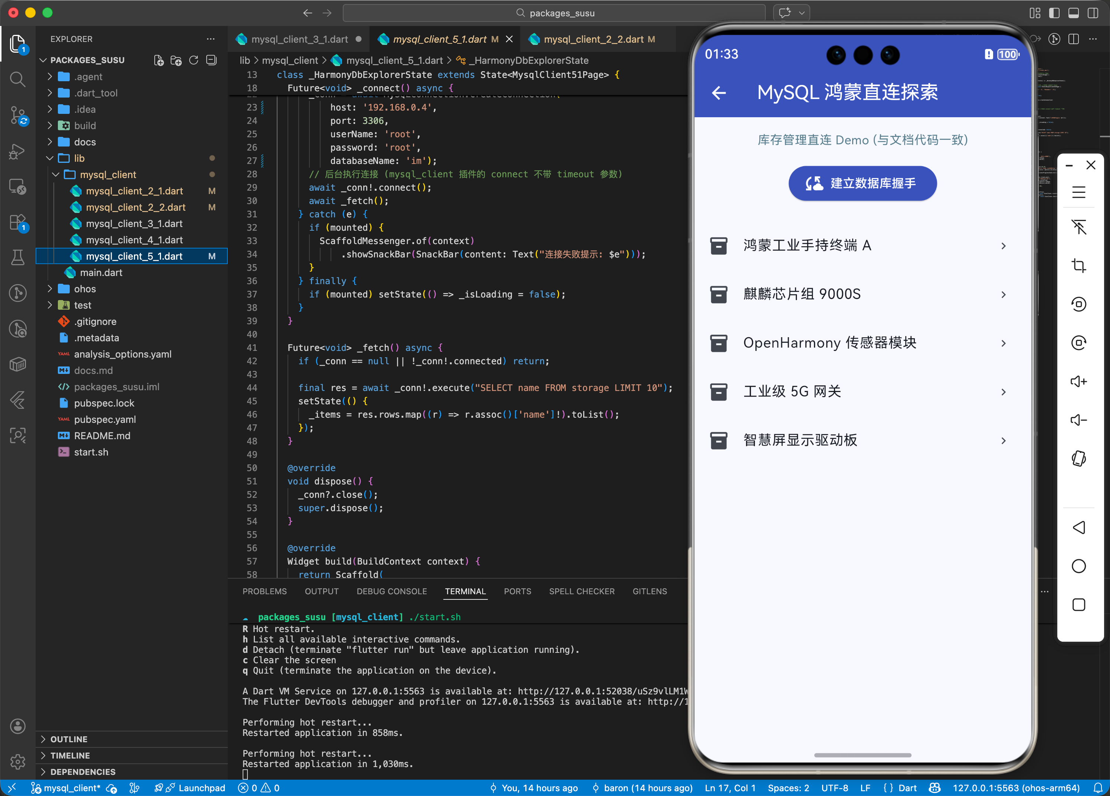Increase emulator volume
The height and width of the screenshot is (796, 1110).
[x=1079, y=381]
